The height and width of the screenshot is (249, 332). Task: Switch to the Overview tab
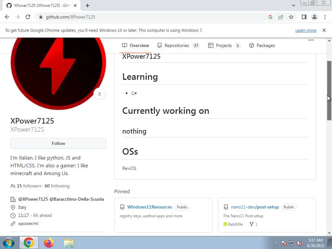point(135,45)
